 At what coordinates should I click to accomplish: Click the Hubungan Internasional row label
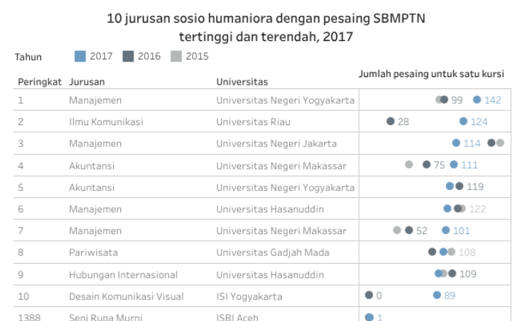point(122,274)
